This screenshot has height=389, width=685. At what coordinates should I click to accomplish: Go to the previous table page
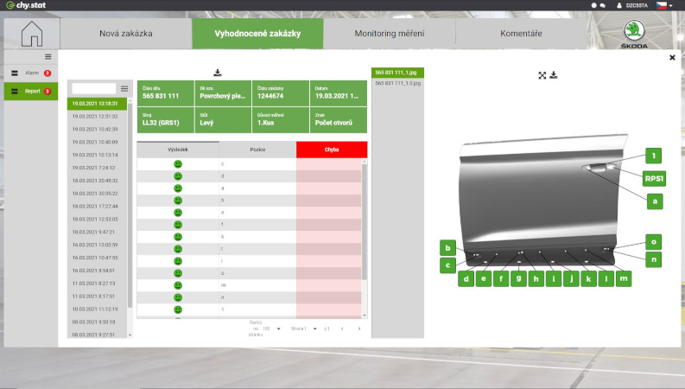click(342, 328)
